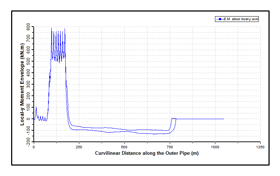280x176 pixels.
Task: Click the 1000 tick label on X-axis
Action: (215, 147)
